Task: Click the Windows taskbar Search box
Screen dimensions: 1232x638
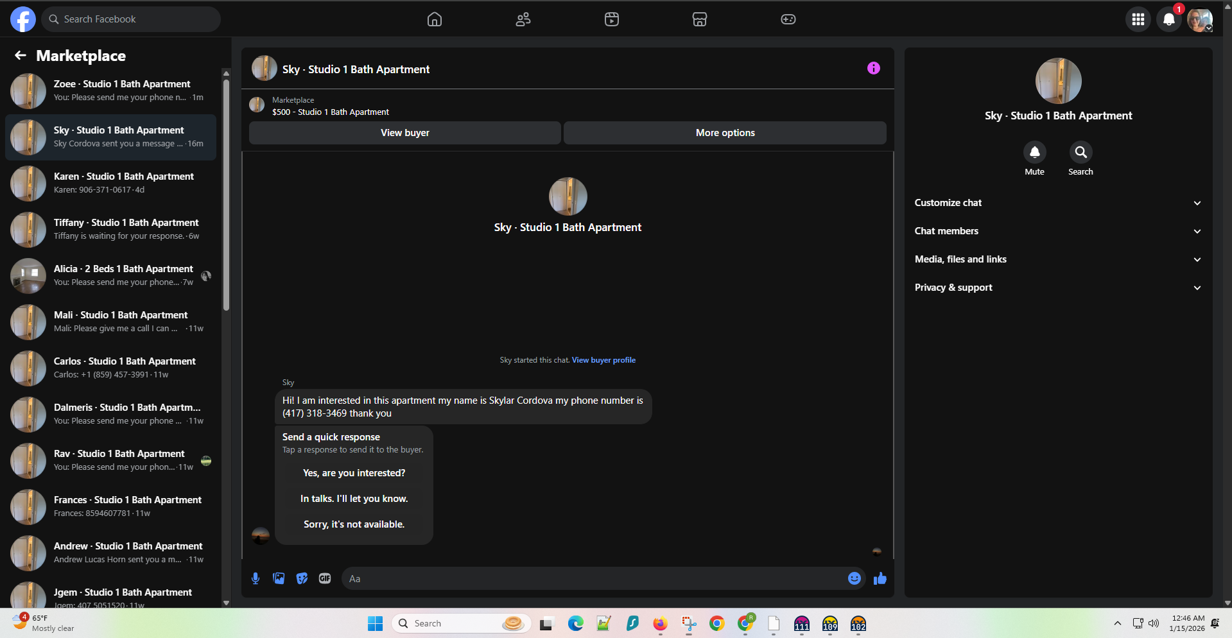Action: (462, 623)
